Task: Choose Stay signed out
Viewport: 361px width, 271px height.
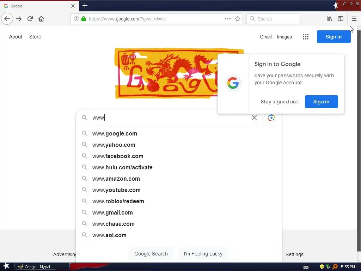Action: point(279,102)
